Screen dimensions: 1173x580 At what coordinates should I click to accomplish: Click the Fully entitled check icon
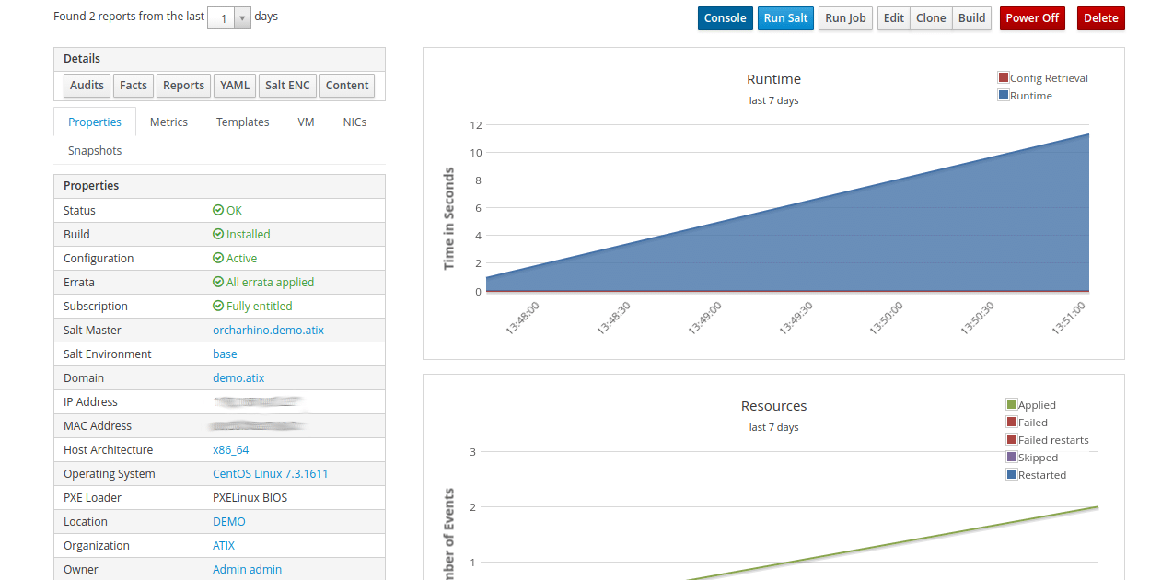click(218, 306)
